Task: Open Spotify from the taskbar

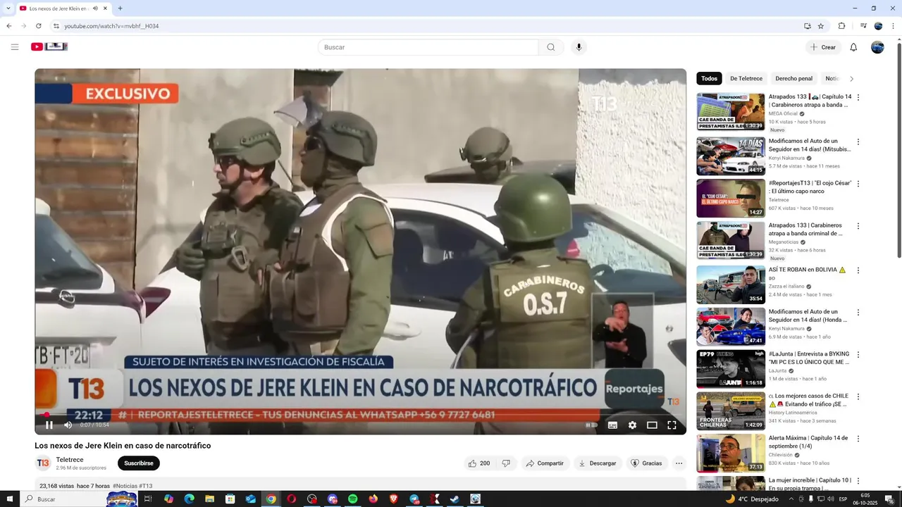Action: [353, 499]
